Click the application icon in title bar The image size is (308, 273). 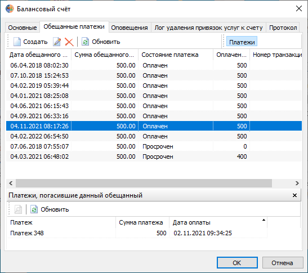(x=10, y=9)
